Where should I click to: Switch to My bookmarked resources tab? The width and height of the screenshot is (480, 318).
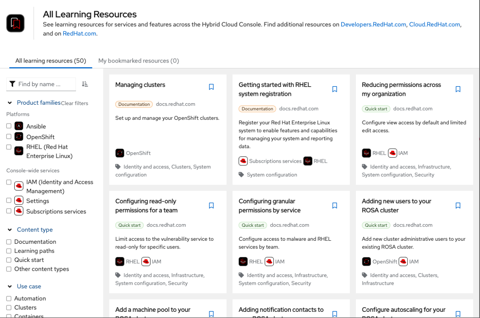click(x=138, y=61)
